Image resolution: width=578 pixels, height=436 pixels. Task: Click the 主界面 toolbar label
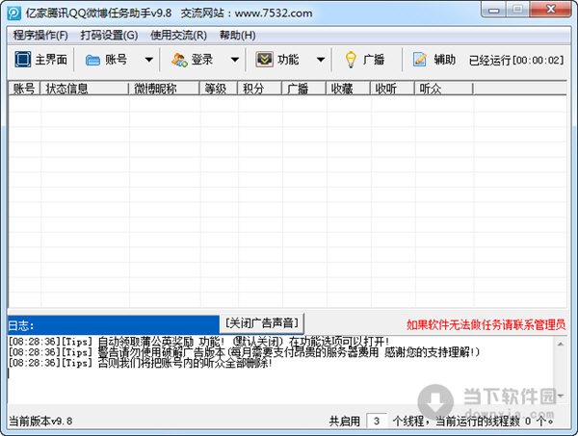click(x=51, y=60)
